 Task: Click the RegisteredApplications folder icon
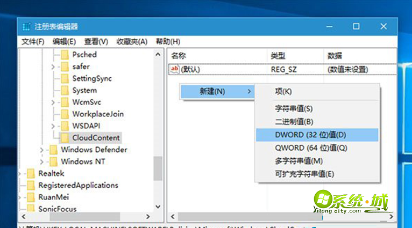[31, 185]
